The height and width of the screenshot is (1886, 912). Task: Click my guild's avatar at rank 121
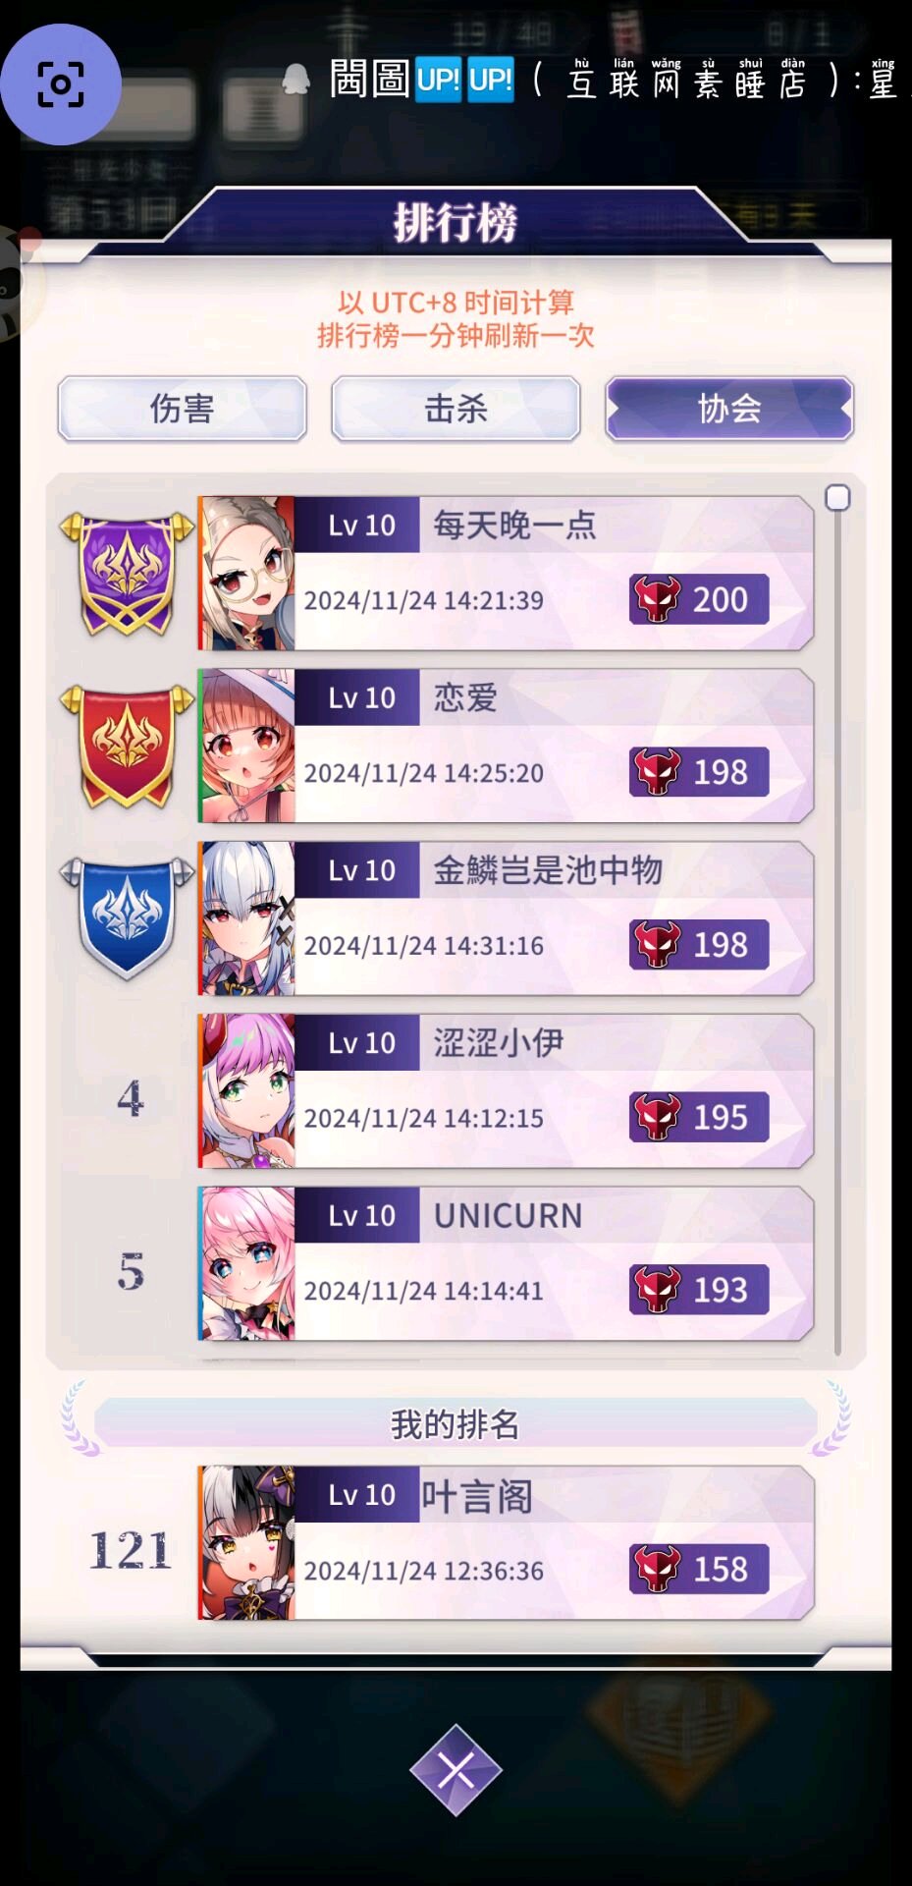[247, 1543]
